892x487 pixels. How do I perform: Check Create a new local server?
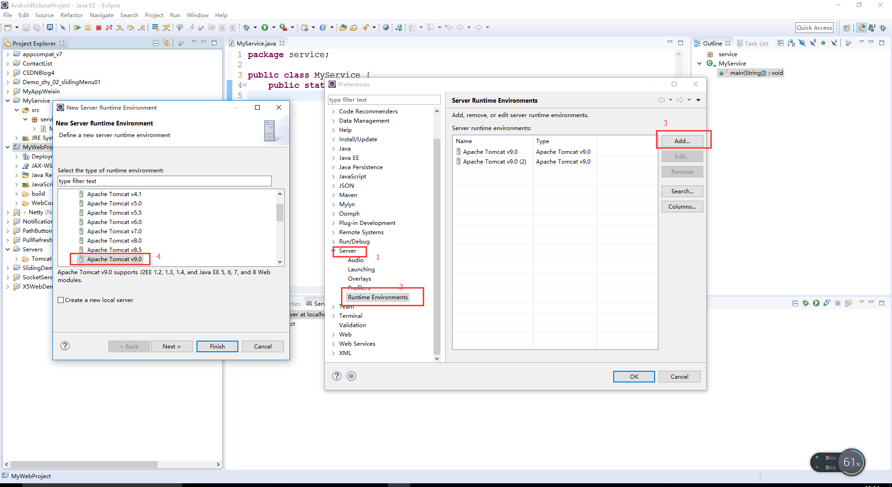coord(61,300)
